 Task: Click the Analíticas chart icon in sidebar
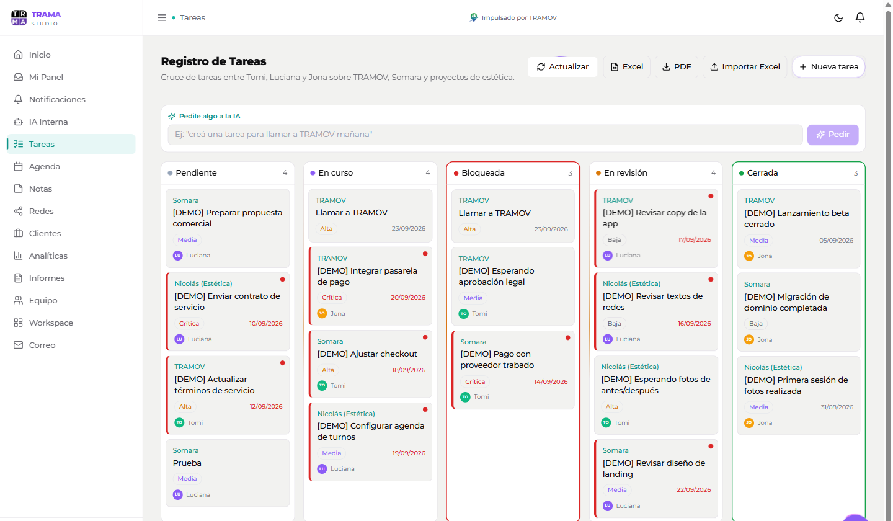(x=18, y=256)
